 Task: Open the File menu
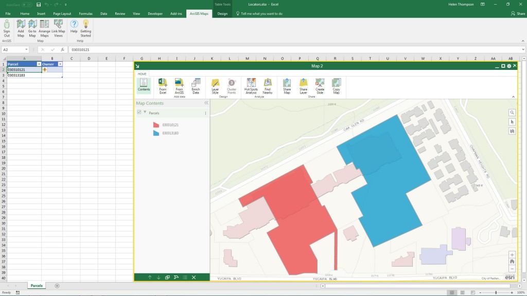[x=8, y=14]
